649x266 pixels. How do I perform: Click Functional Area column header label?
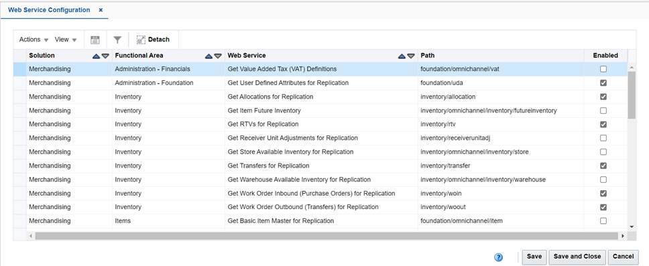139,56
